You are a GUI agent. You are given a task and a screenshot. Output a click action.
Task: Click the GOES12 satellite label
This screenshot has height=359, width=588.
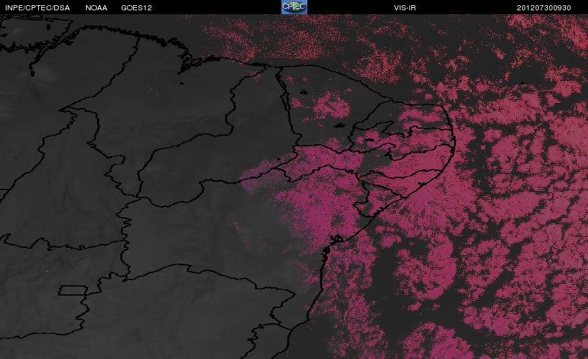tap(136, 8)
